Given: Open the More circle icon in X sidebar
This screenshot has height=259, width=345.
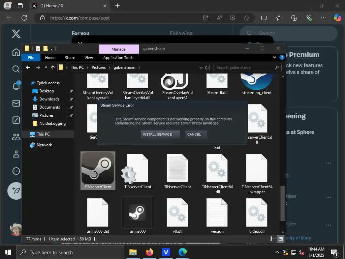Looking at the screenshot, I should tap(16, 171).
